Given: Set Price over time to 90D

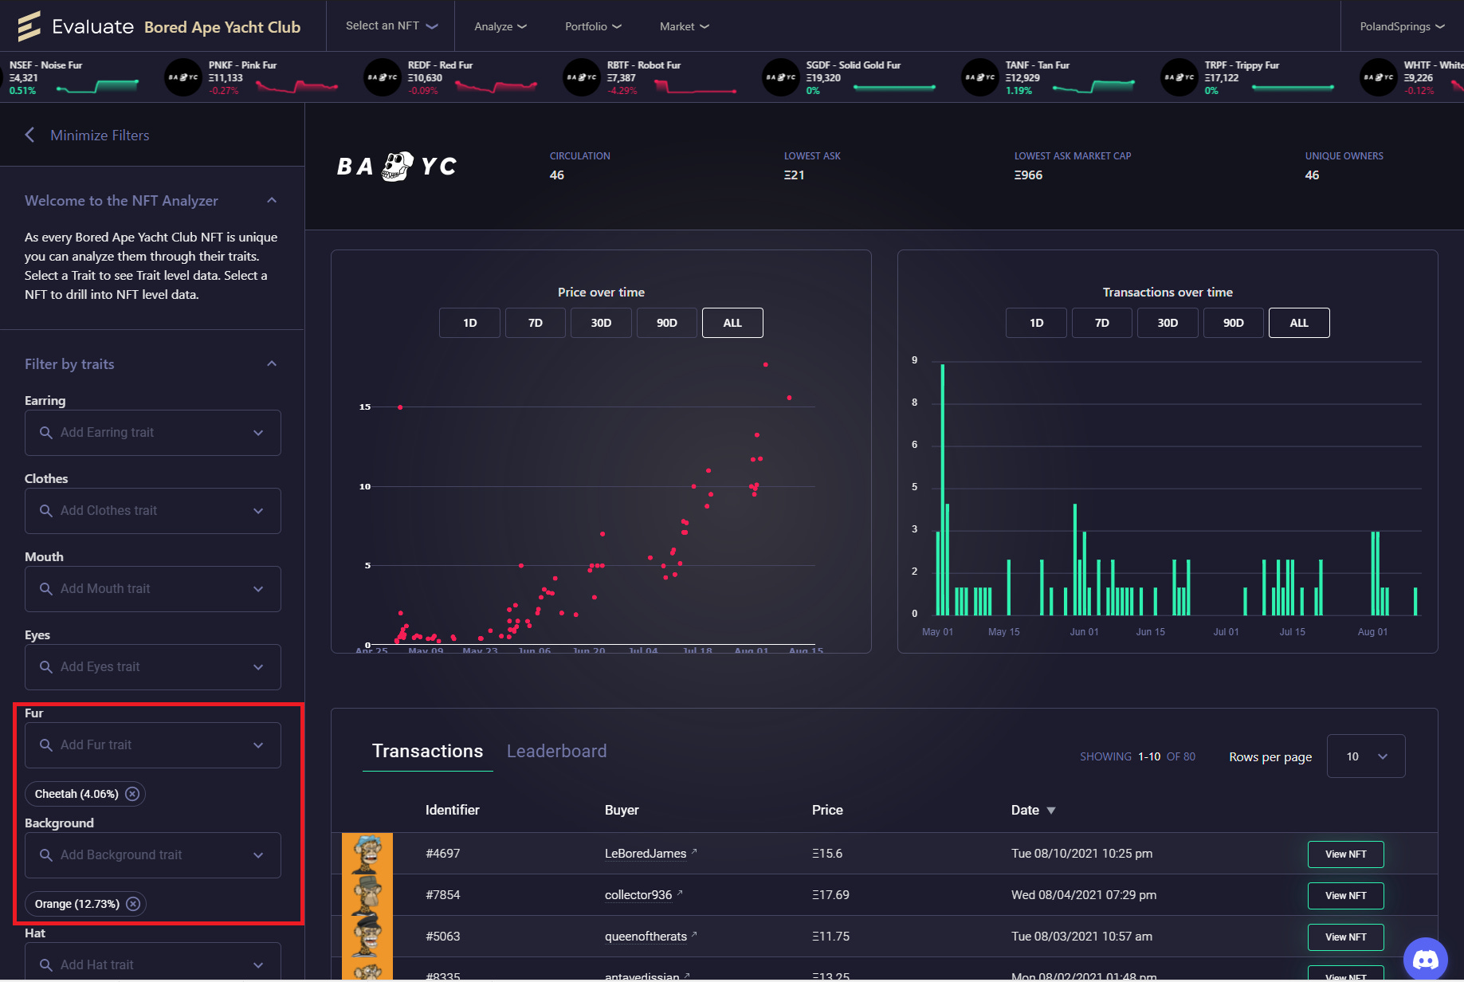Looking at the screenshot, I should [667, 323].
